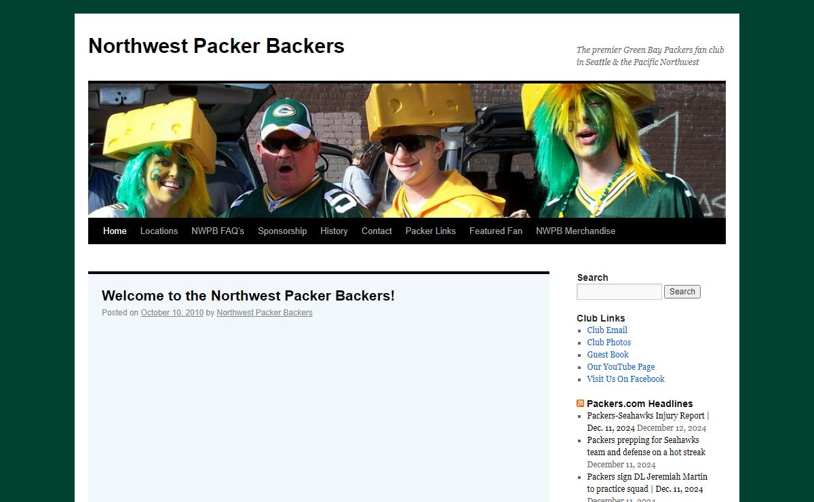Screen dimensions: 814x502
Task: Select Contact in the navigation bar
Action: (376, 231)
